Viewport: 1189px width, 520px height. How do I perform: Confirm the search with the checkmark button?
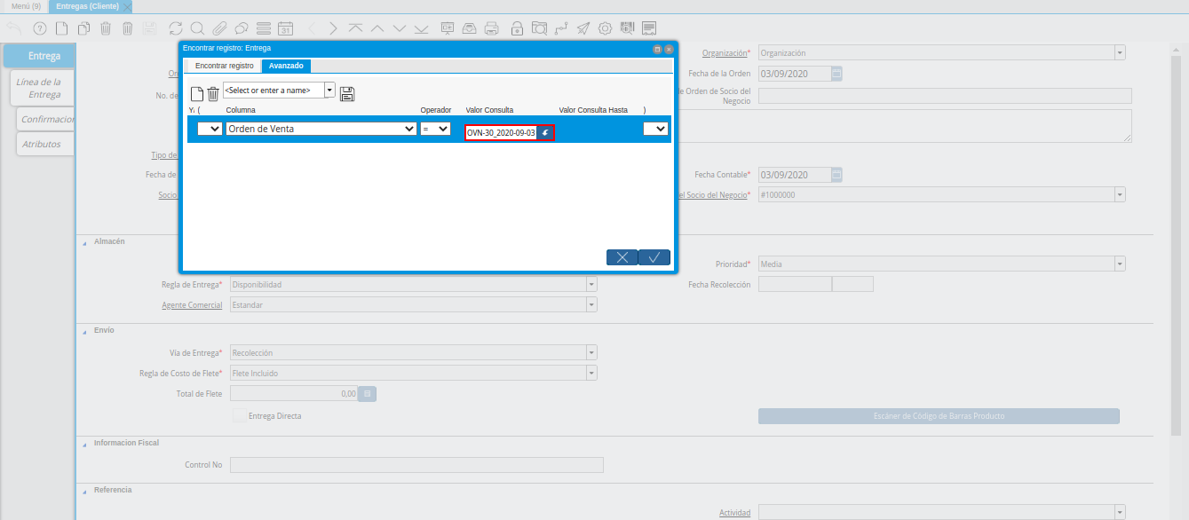tap(654, 257)
